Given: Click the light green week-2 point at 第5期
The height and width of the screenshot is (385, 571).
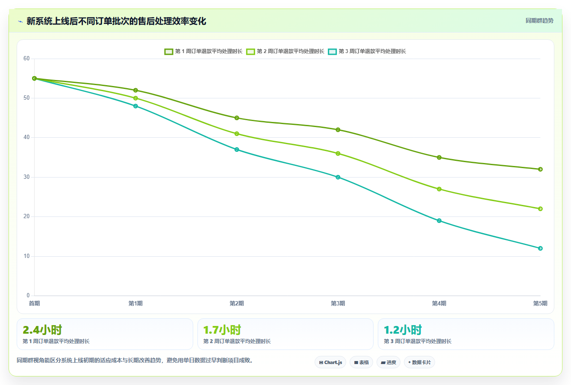Looking at the screenshot, I should 540,209.
